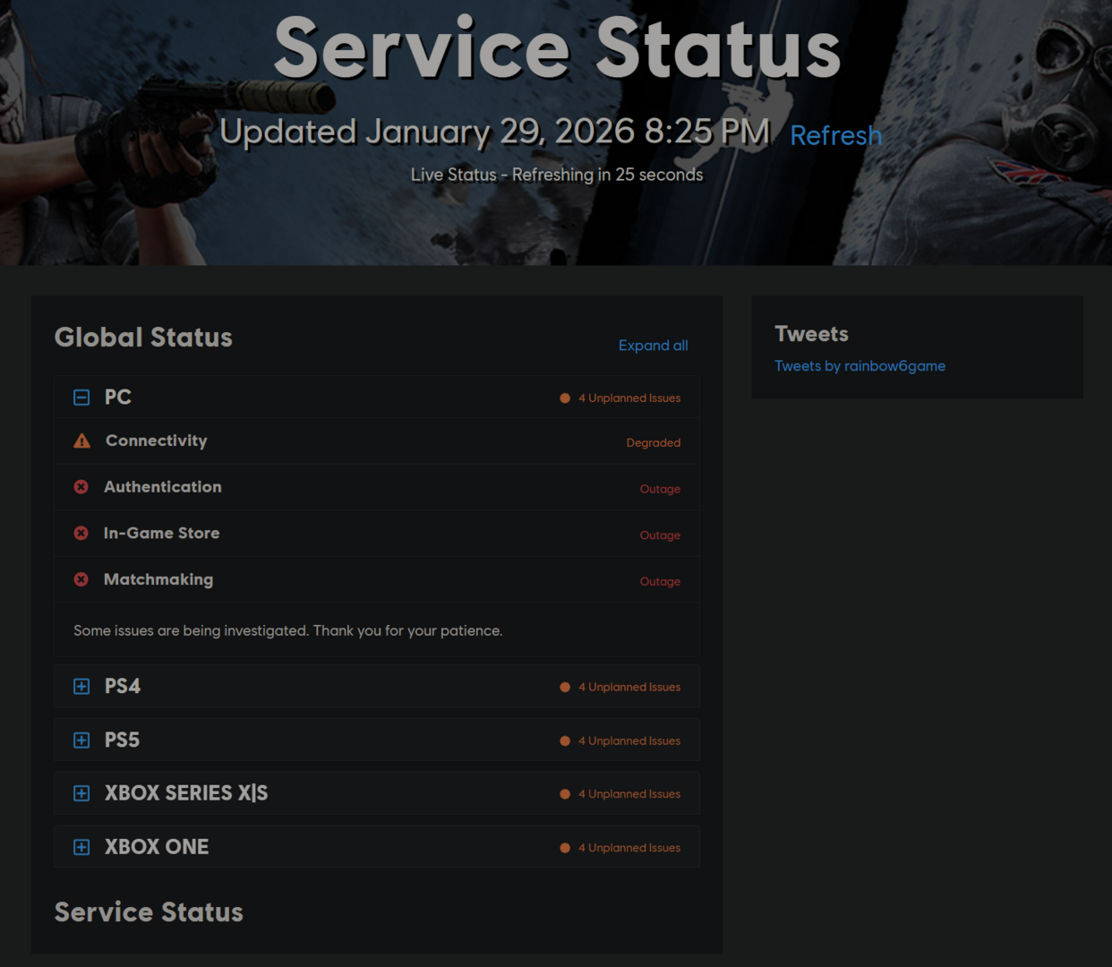Click the bottom Service Status section heading
The image size is (1112, 967).
coord(149,912)
